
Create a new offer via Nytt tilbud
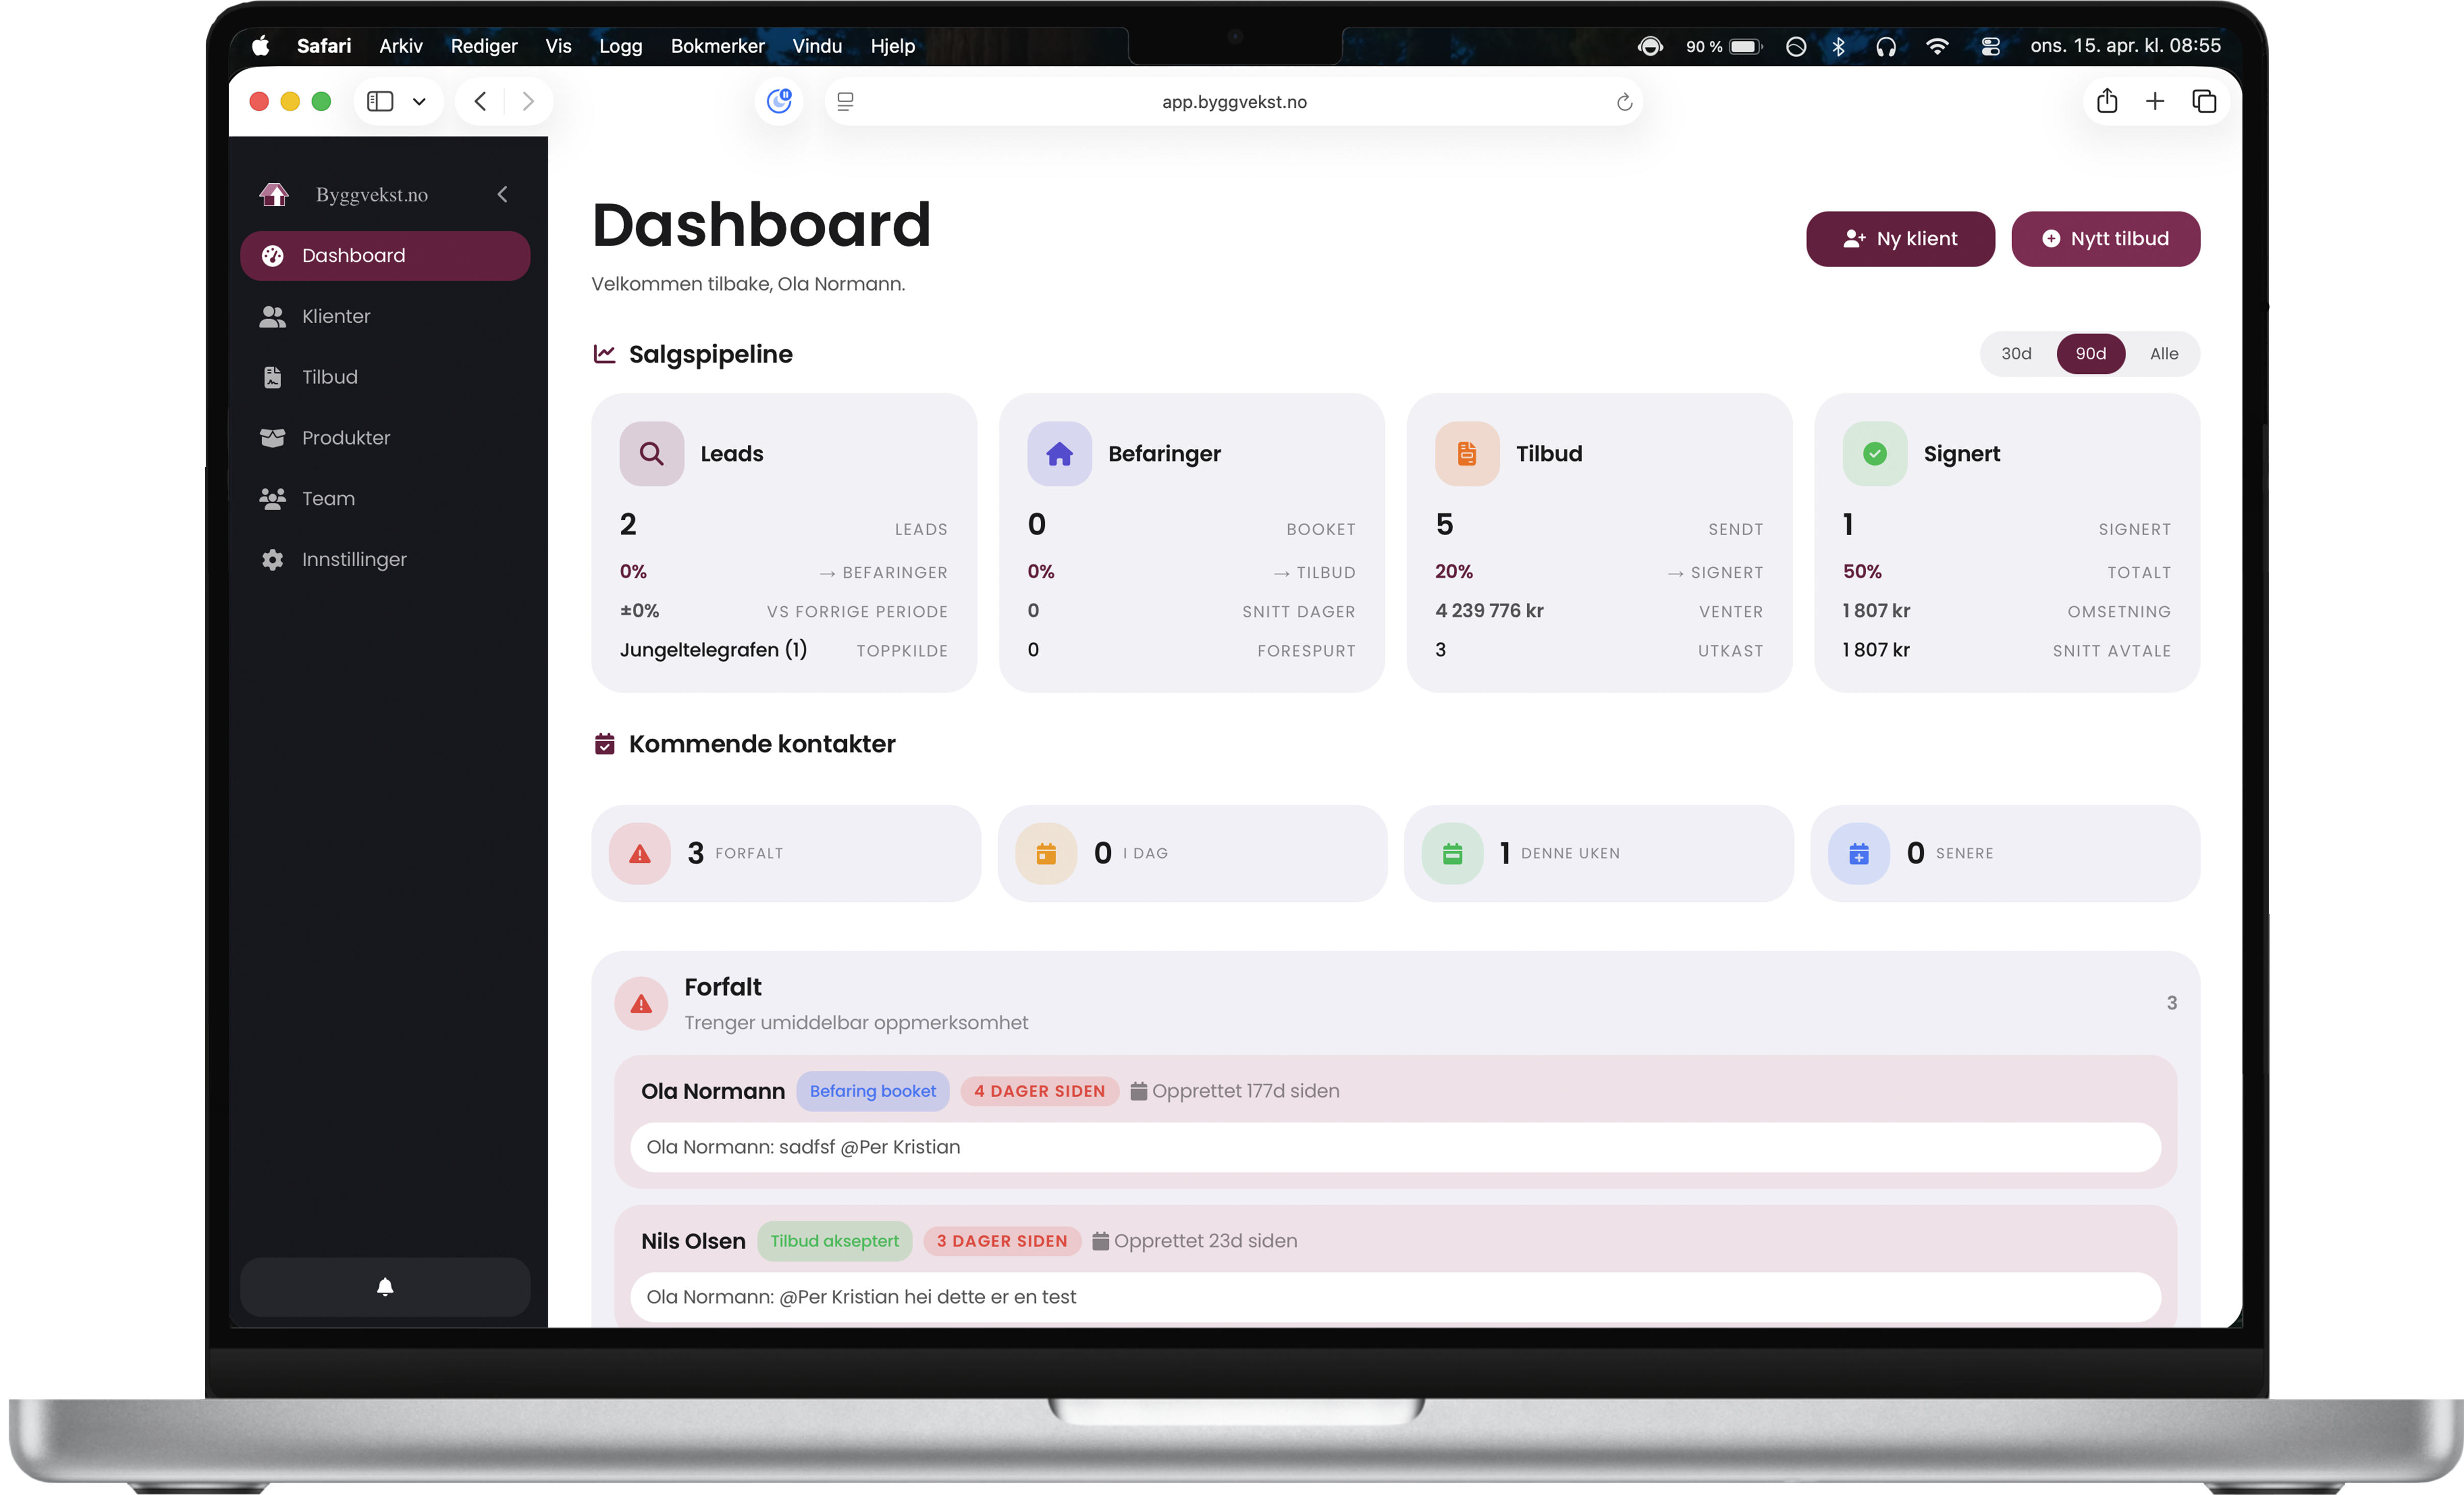click(x=2105, y=239)
